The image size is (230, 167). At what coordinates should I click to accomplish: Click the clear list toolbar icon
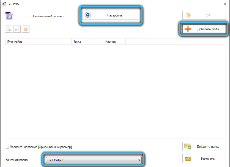pos(17,29)
